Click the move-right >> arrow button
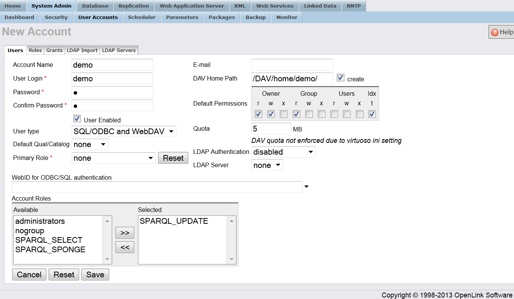The width and height of the screenshot is (514, 299). click(125, 233)
